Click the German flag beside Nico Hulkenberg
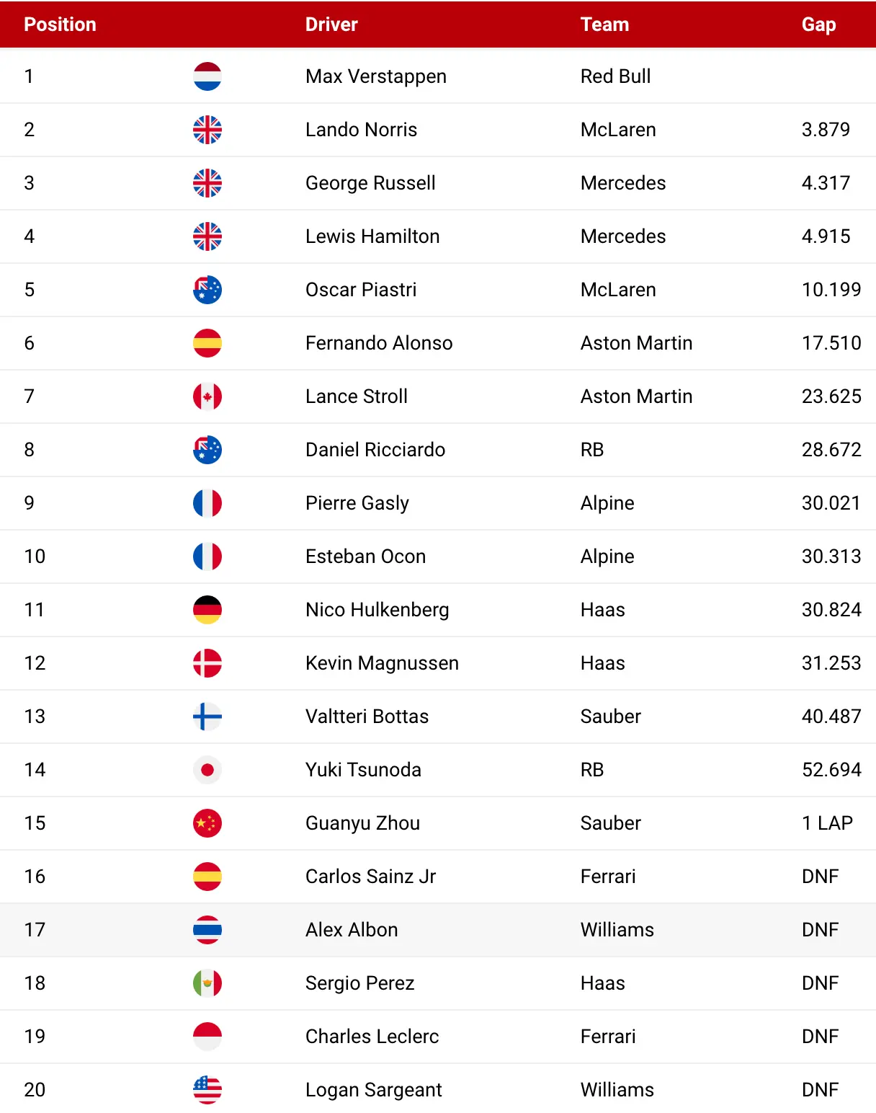 point(207,610)
